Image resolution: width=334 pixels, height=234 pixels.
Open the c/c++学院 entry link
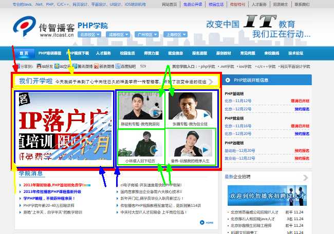click(x=266, y=66)
